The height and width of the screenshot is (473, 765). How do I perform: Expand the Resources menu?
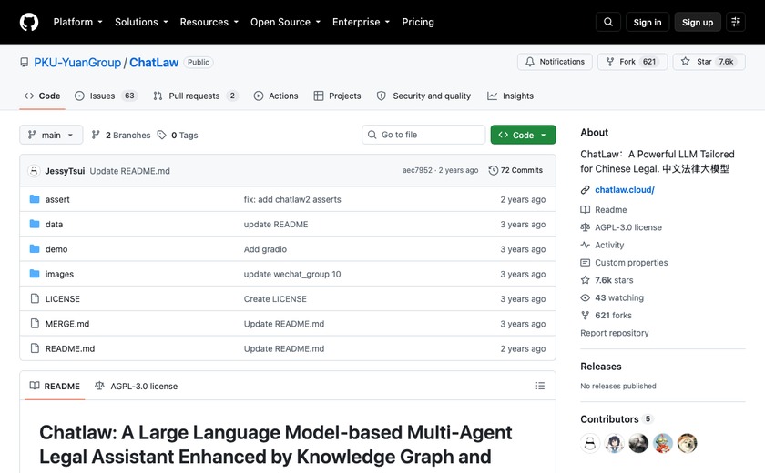(x=209, y=22)
